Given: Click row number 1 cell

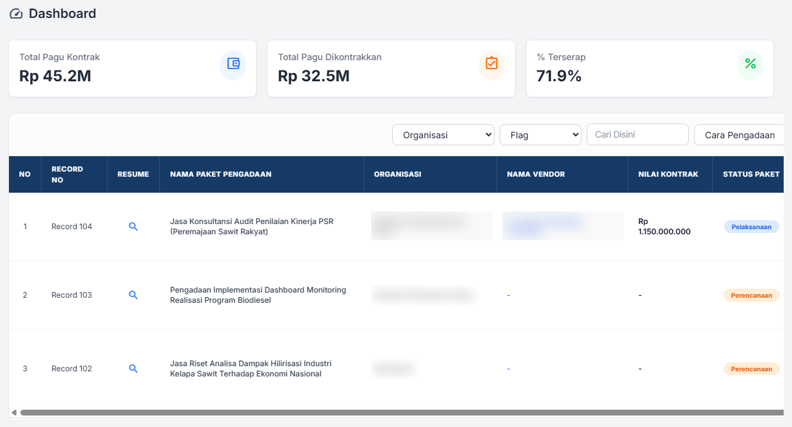Looking at the screenshot, I should point(25,227).
